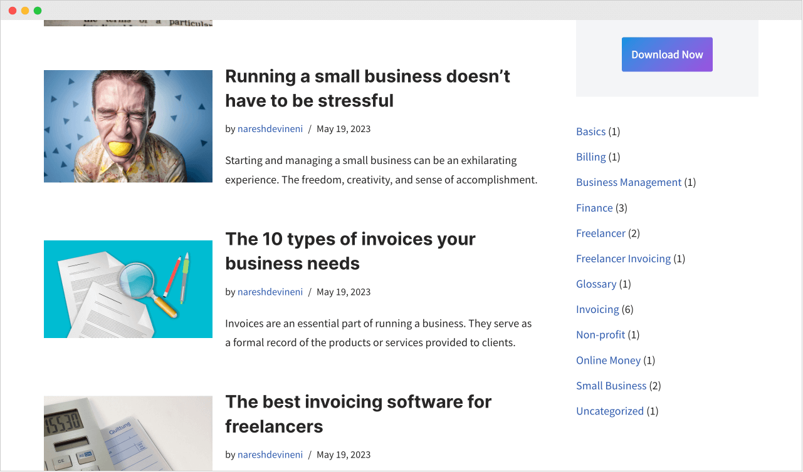Click the Download Now button
The image size is (803, 472).
667,54
